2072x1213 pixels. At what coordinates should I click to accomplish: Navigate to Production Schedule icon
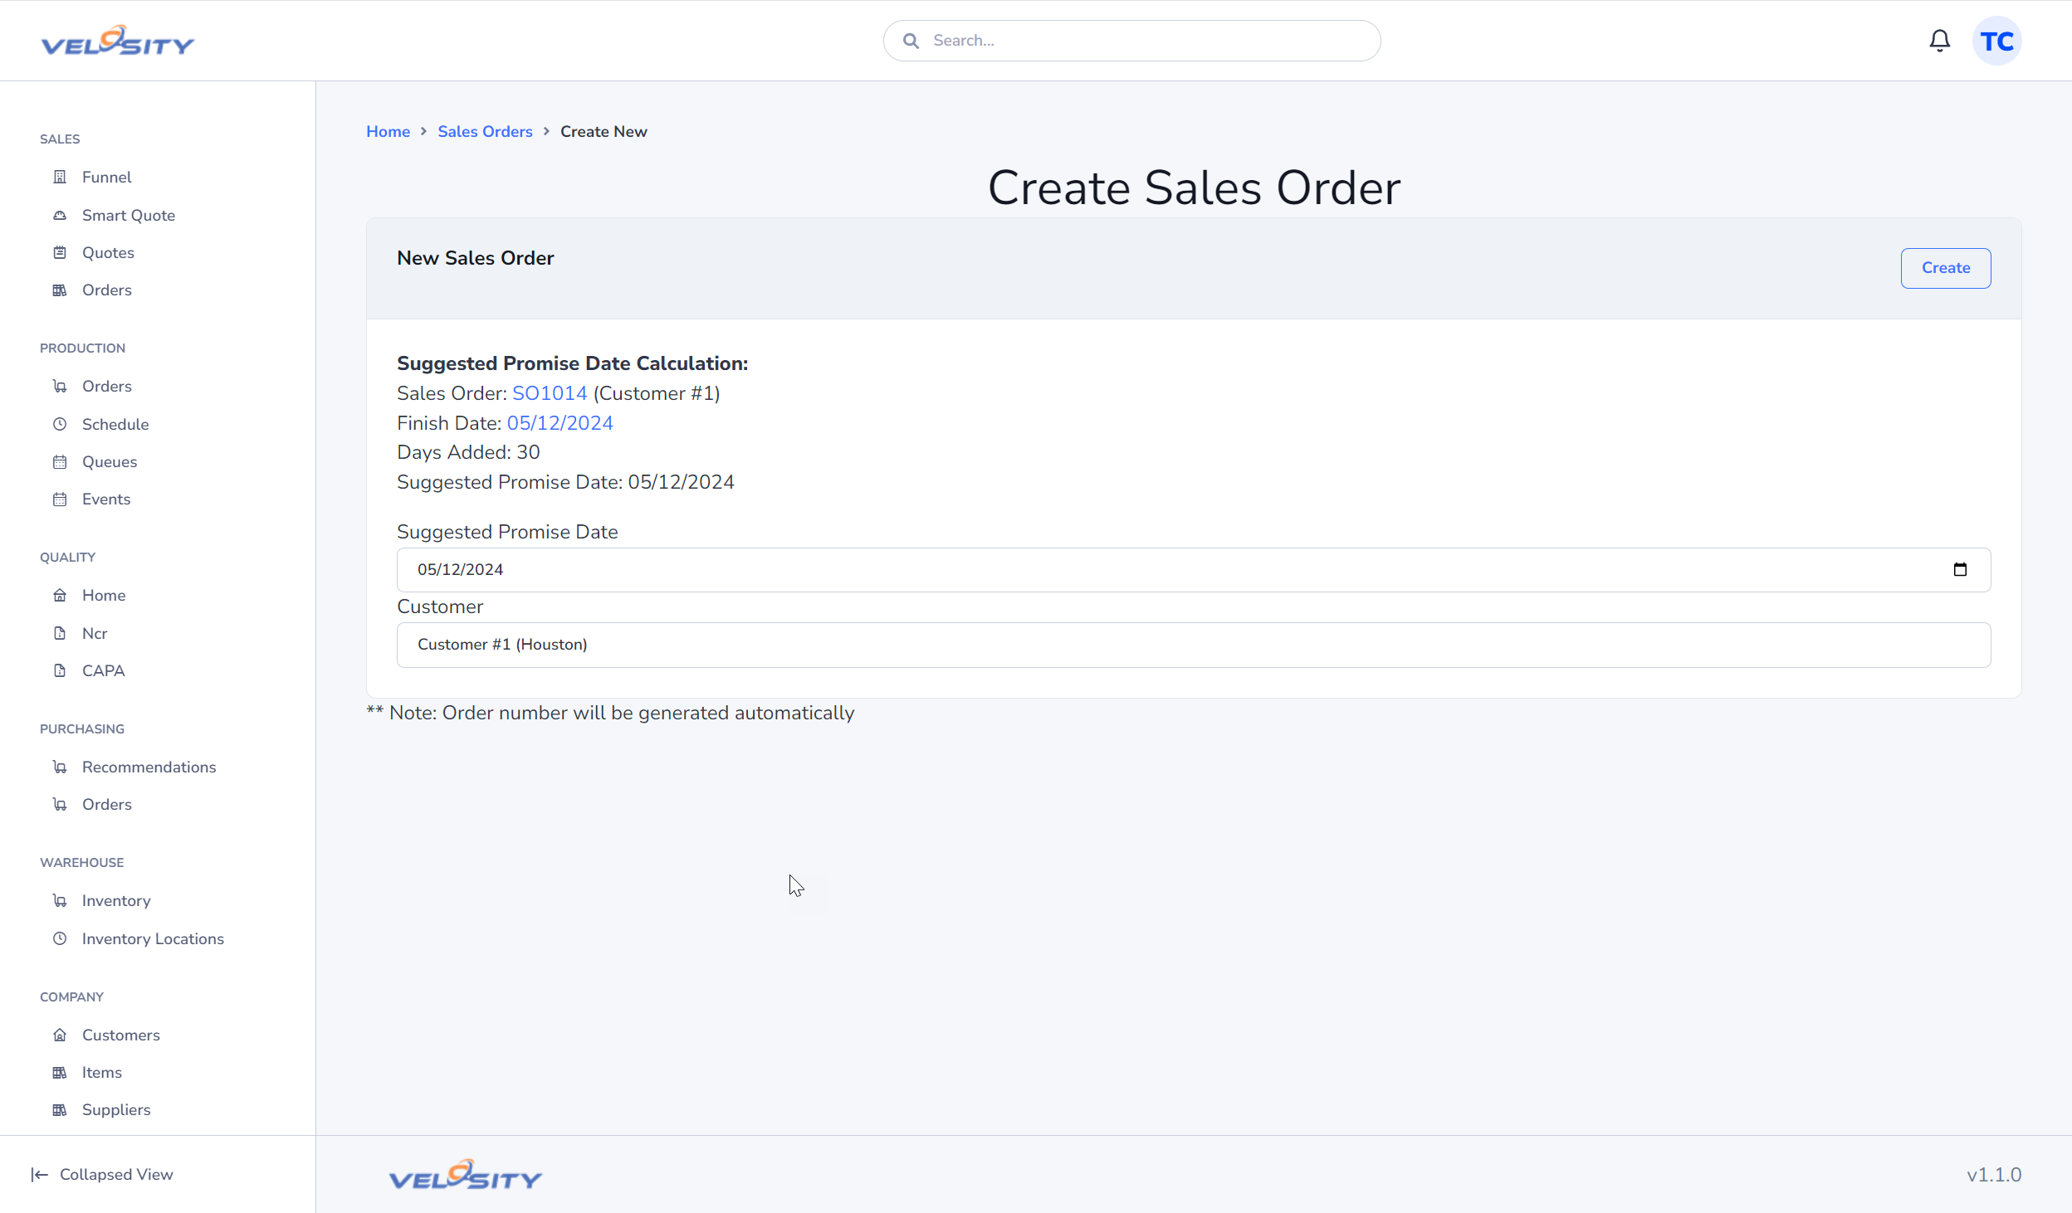coord(59,423)
